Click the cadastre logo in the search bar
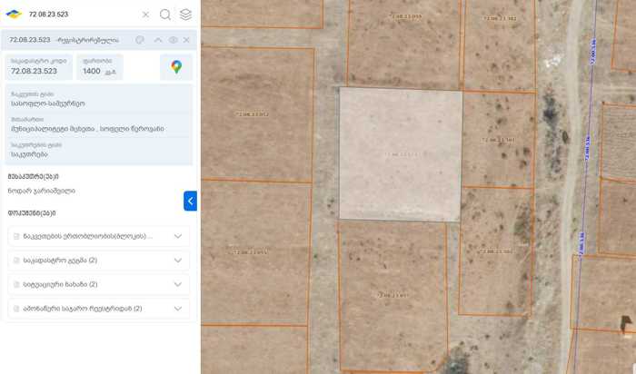The width and height of the screenshot is (636, 374). click(14, 15)
